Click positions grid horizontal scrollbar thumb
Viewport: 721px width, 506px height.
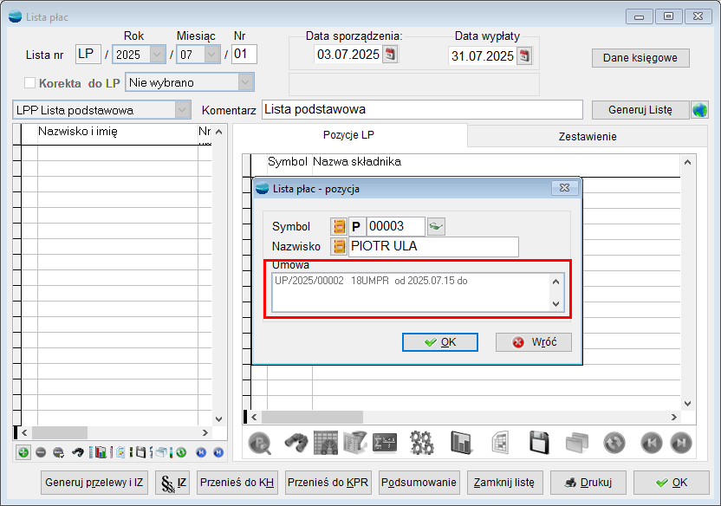(x=312, y=418)
